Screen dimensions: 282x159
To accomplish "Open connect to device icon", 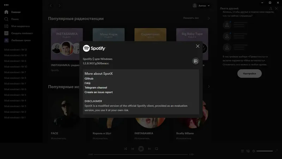I will 248,151.
